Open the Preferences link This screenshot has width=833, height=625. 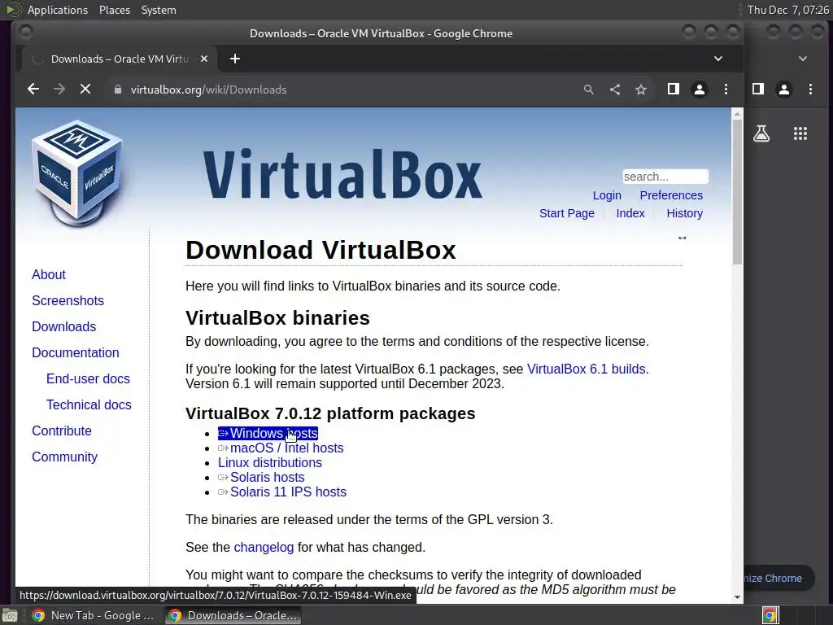point(671,195)
